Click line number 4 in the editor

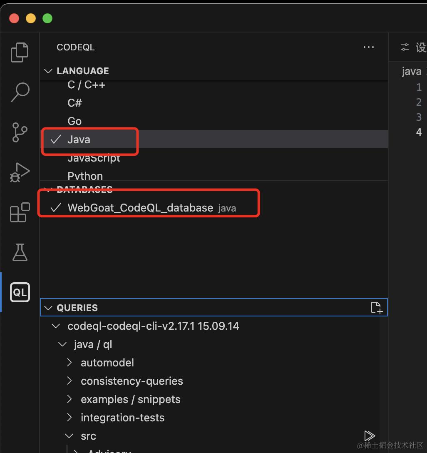[419, 132]
